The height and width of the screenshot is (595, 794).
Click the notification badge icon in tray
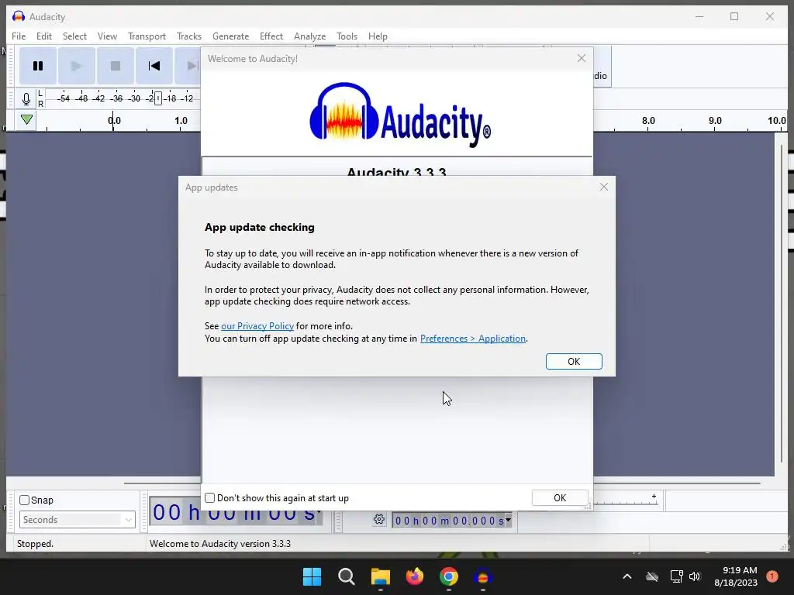click(772, 576)
